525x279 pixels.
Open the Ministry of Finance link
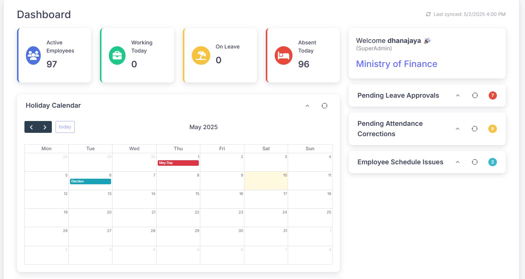pyautogui.click(x=396, y=64)
